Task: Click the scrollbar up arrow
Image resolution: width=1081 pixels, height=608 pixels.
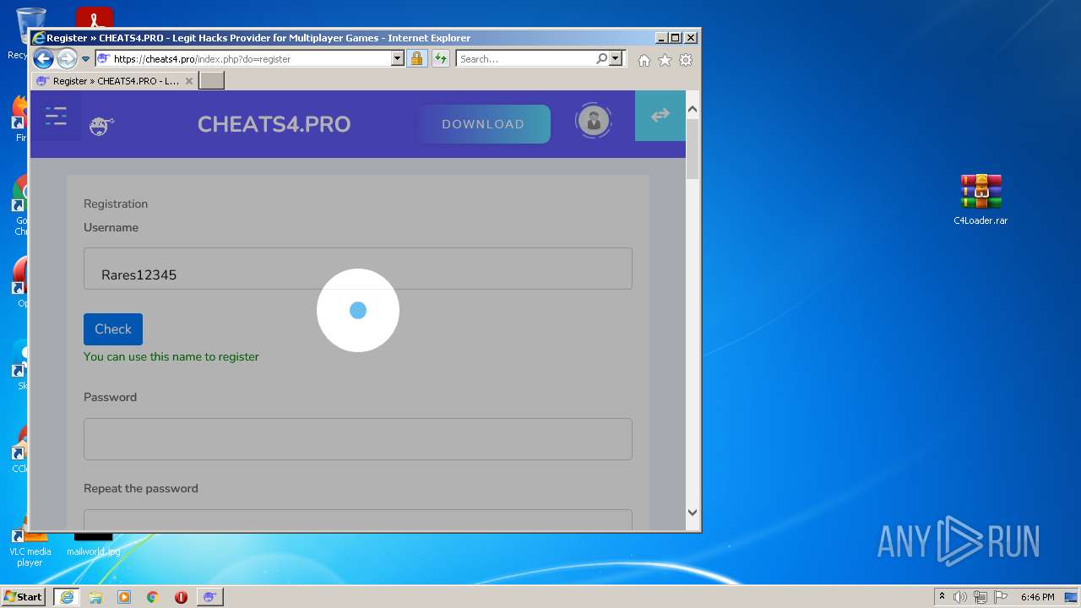Action: click(693, 109)
